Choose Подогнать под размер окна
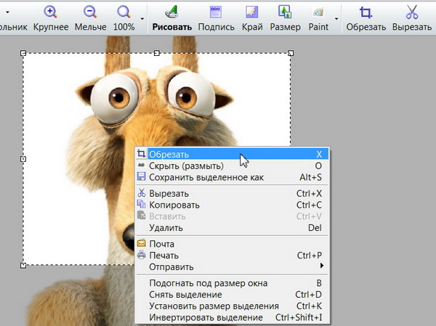This screenshot has width=436, height=326. (233, 283)
